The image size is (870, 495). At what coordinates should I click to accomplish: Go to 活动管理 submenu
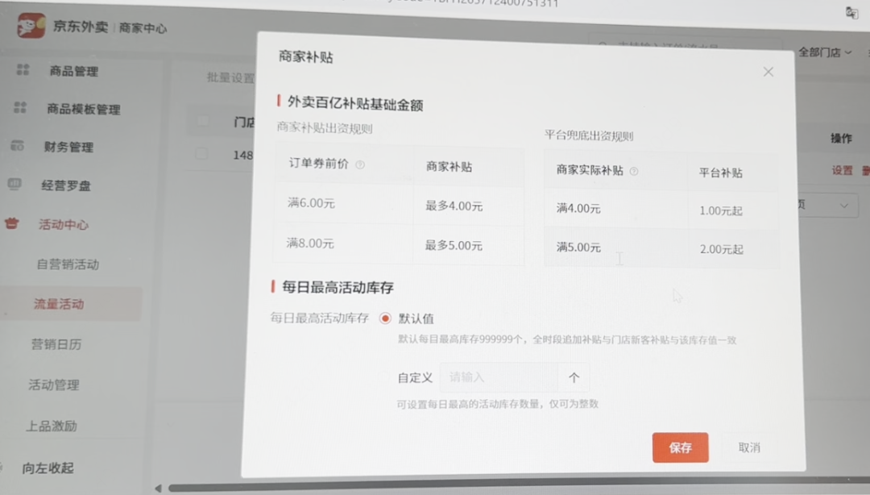[x=54, y=385]
